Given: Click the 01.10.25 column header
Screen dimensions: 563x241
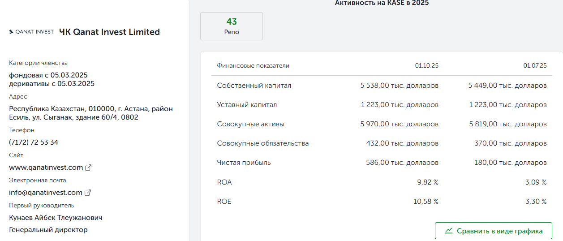Looking at the screenshot, I should 426,65.
